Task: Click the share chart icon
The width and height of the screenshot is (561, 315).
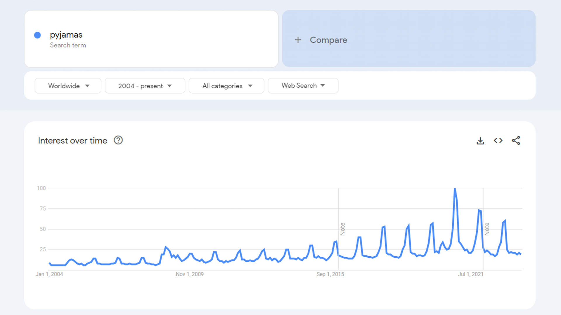Action: click(x=516, y=141)
